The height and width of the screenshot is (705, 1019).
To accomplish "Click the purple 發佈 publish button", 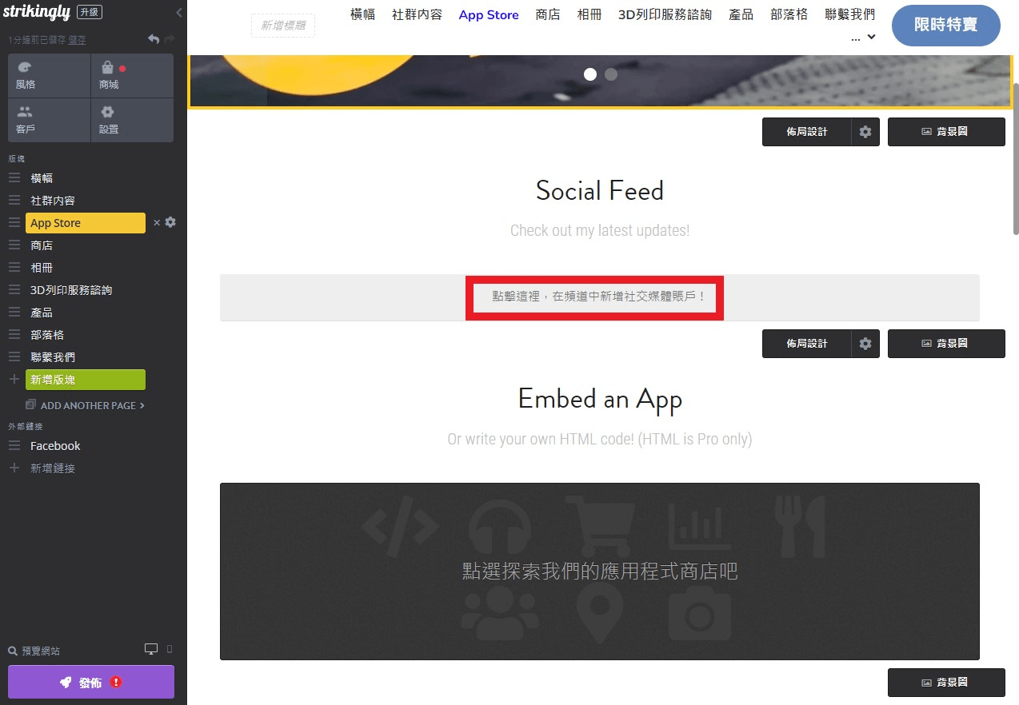I will click(x=91, y=682).
